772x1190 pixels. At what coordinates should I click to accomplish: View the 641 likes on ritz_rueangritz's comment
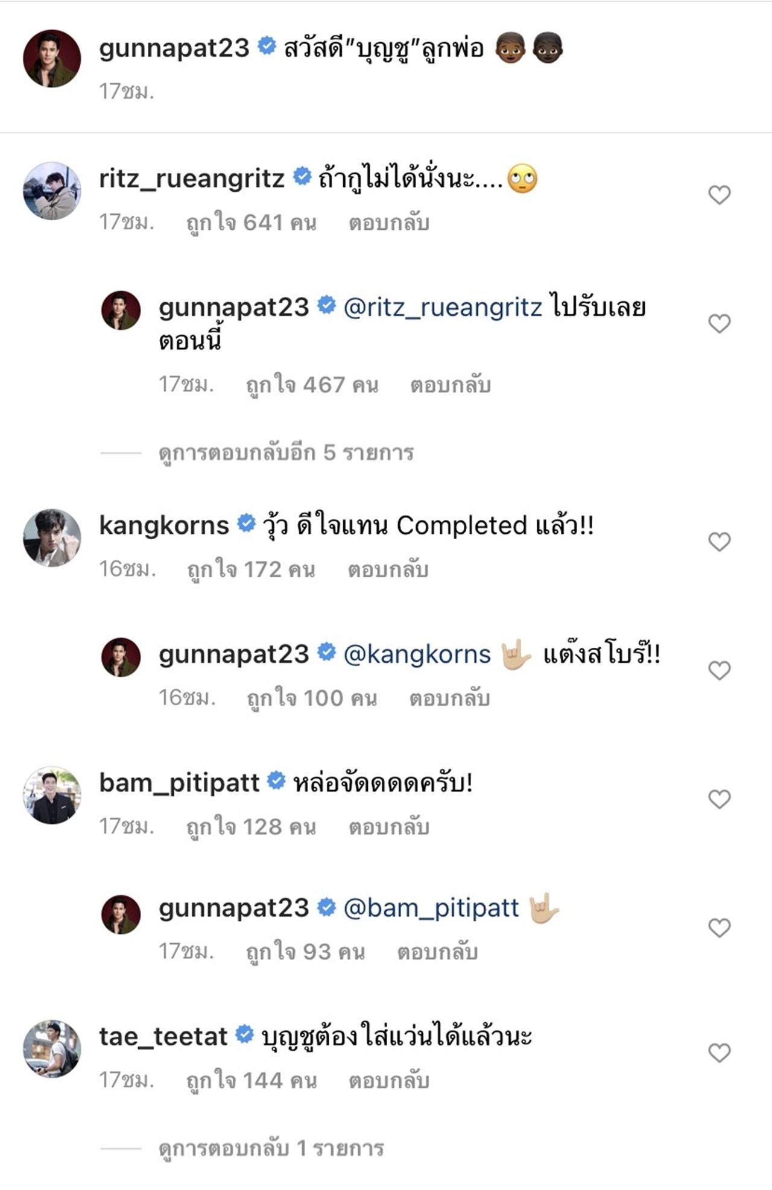click(251, 223)
